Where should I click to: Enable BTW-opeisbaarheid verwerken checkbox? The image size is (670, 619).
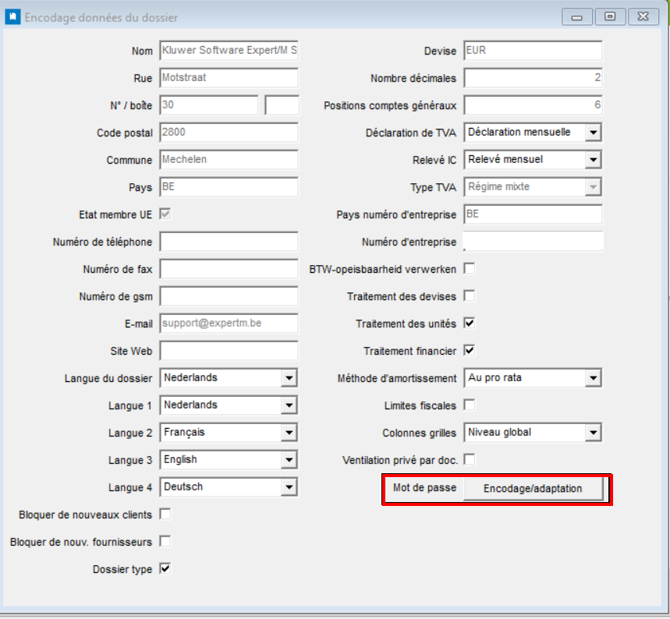(x=470, y=269)
